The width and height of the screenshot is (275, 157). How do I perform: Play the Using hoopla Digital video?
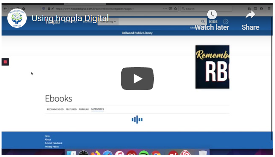(x=137, y=79)
